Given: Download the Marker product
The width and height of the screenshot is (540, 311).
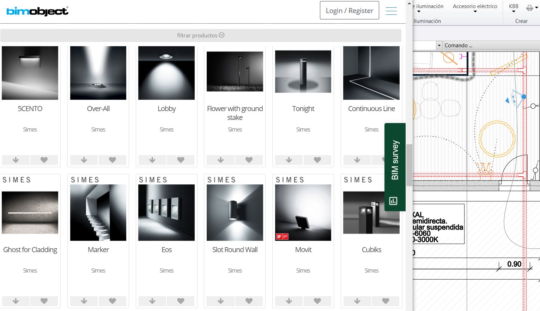Looking at the screenshot, I should 84,301.
